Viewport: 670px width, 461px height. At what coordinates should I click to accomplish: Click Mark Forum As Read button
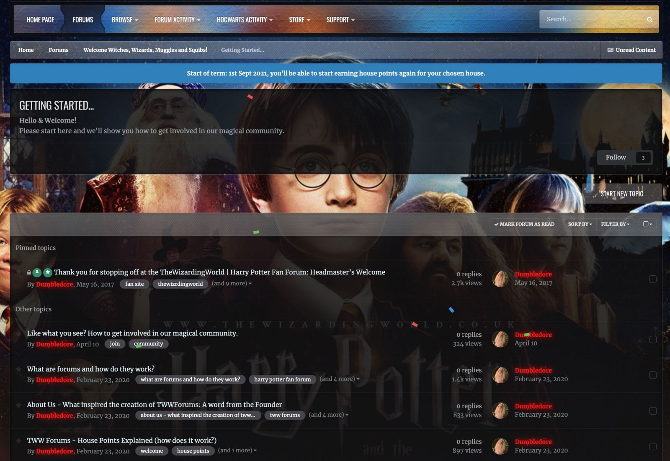pos(524,224)
